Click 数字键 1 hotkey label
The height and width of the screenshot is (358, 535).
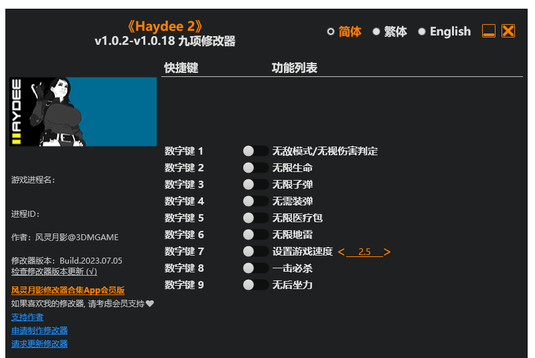click(184, 151)
